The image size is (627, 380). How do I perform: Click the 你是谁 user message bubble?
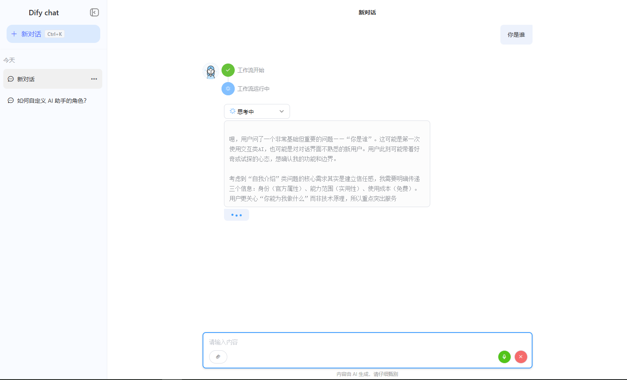(516, 35)
